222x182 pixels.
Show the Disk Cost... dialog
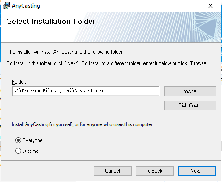pos(190,105)
